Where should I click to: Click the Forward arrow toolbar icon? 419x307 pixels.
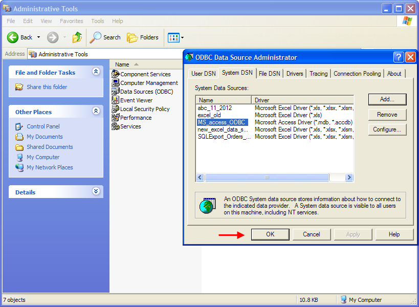(53, 37)
